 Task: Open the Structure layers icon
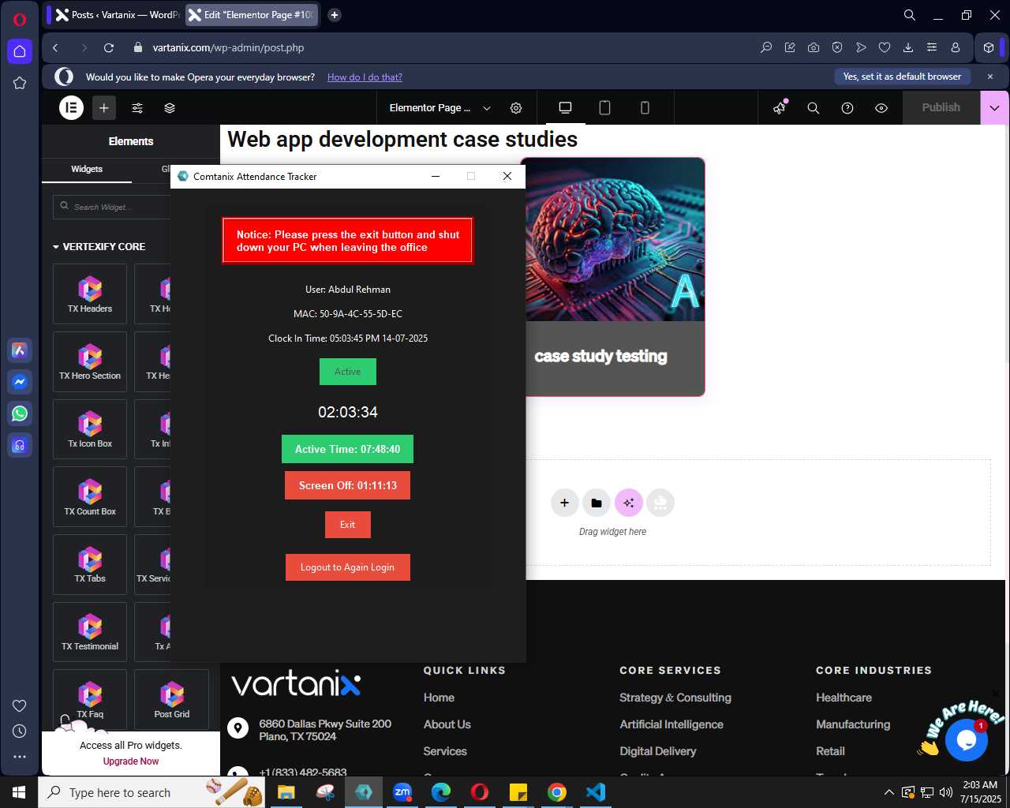click(x=170, y=108)
